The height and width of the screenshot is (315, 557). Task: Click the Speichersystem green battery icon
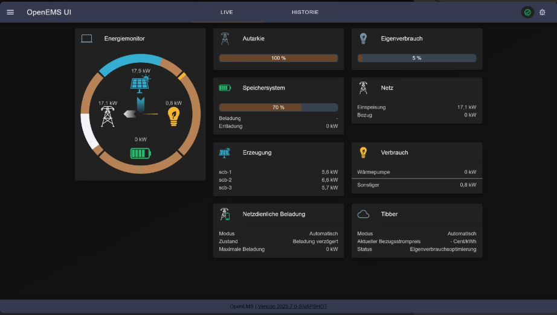(x=225, y=87)
